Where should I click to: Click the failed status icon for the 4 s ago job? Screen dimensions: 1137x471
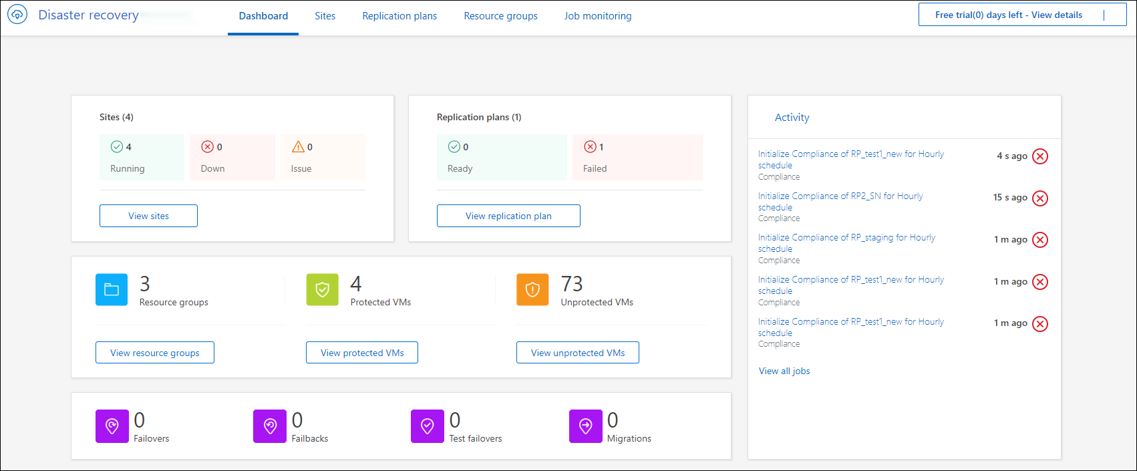(1040, 156)
